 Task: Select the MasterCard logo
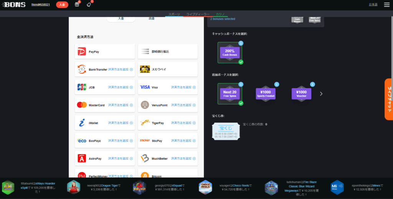82,105
